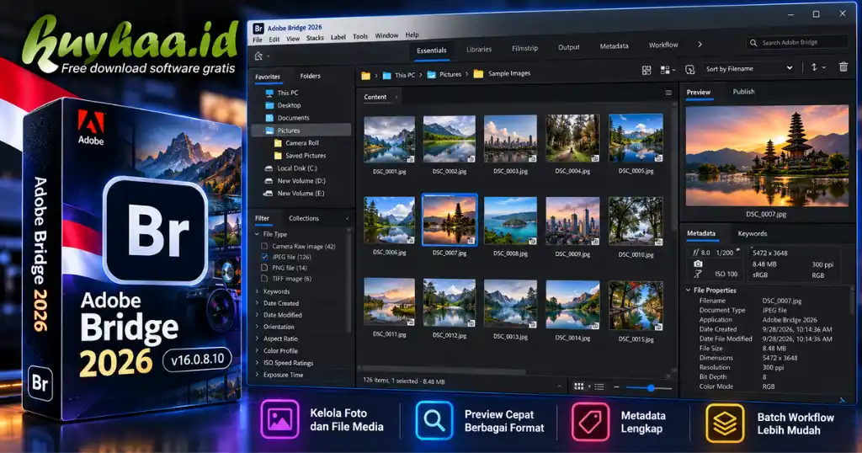This screenshot has height=453, width=862.
Task: Click the Sample Images folder icon in breadcrumb
Action: coord(478,73)
